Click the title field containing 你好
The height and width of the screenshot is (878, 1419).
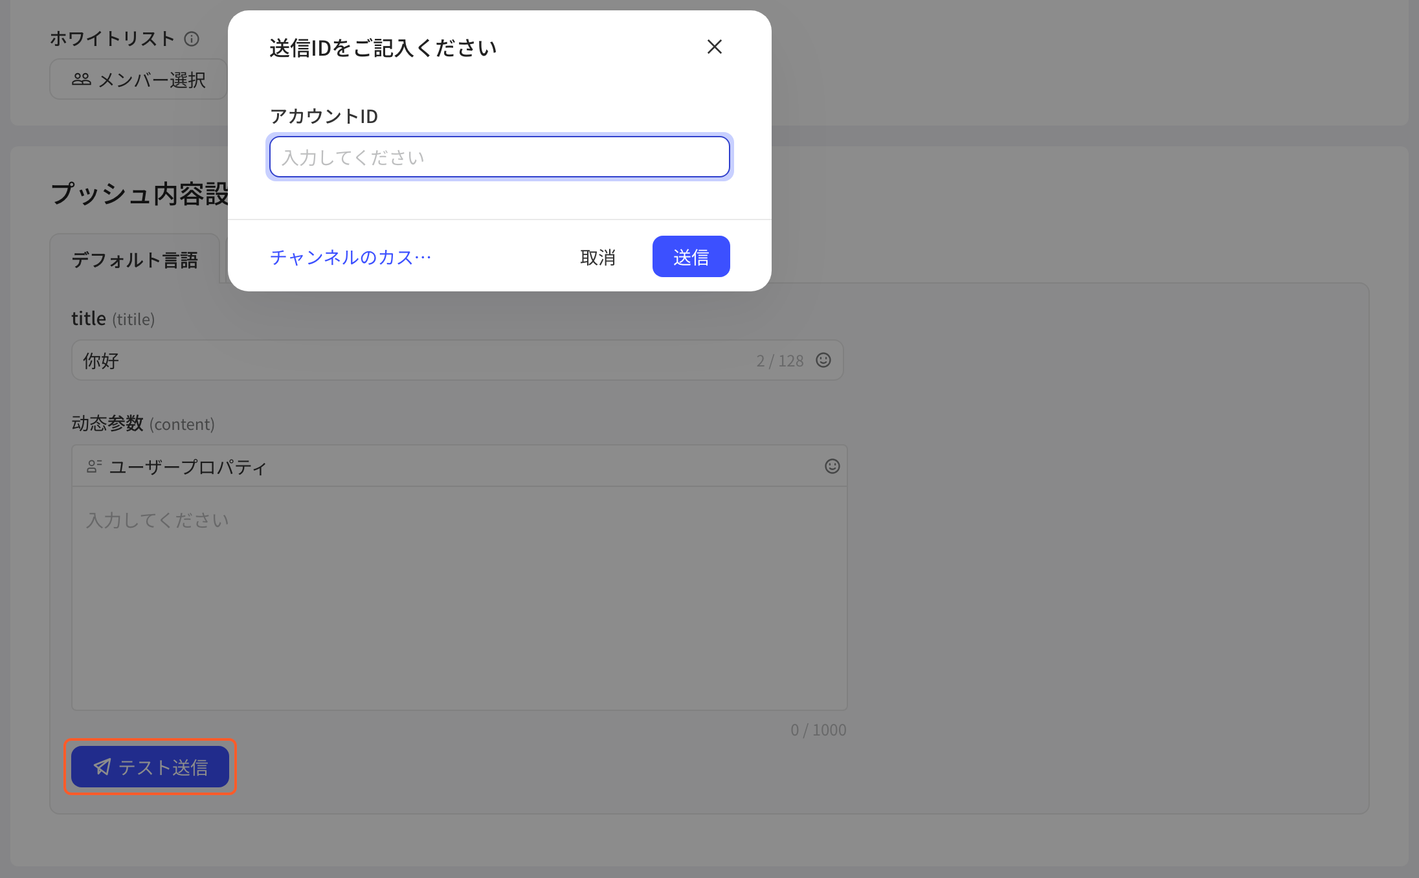(x=457, y=360)
